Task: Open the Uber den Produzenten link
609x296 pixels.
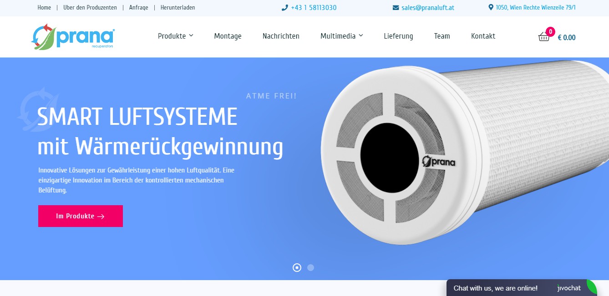Action: point(90,8)
